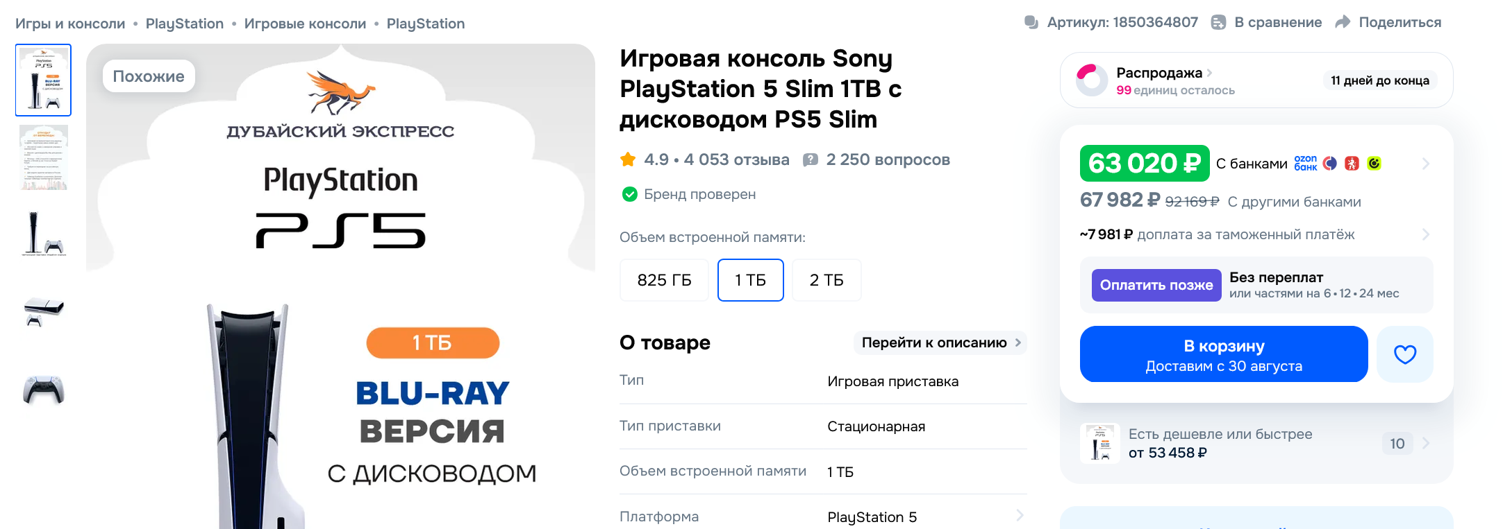
Task: Add product to favorites with heart icon
Action: (x=1405, y=354)
